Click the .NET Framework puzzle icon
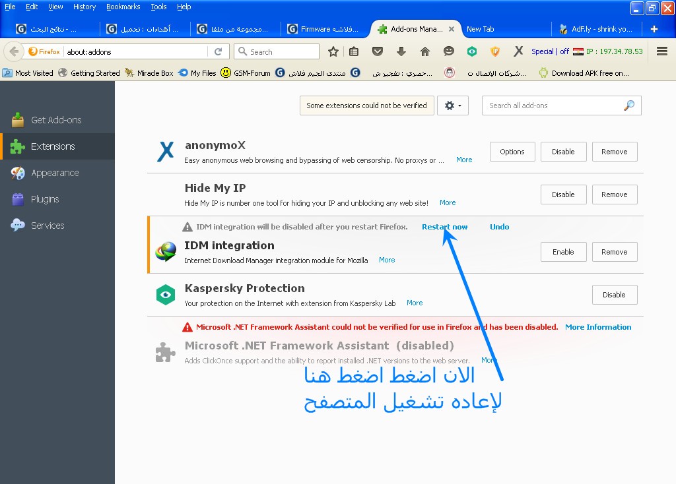Image resolution: width=676 pixels, height=484 pixels. [x=165, y=352]
